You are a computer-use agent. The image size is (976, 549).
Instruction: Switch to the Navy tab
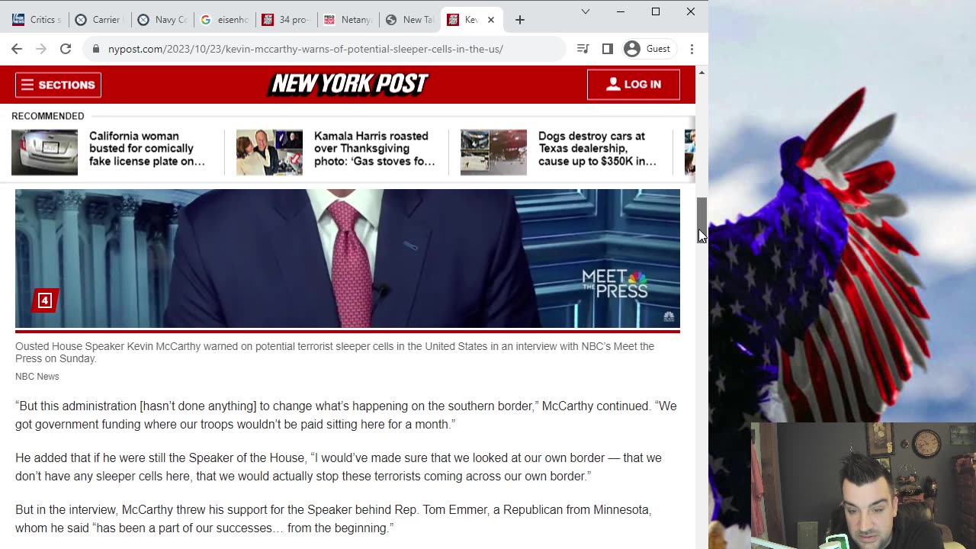tap(162, 20)
